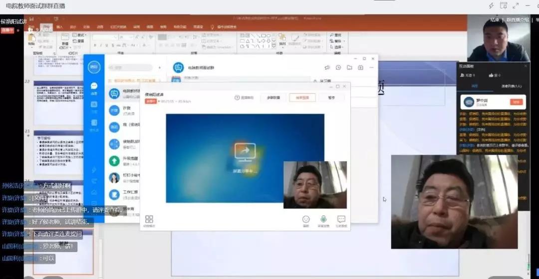This screenshot has height=279, width=539.
Task: Click the viewers count icon in interaction panel
Action: coord(462,75)
